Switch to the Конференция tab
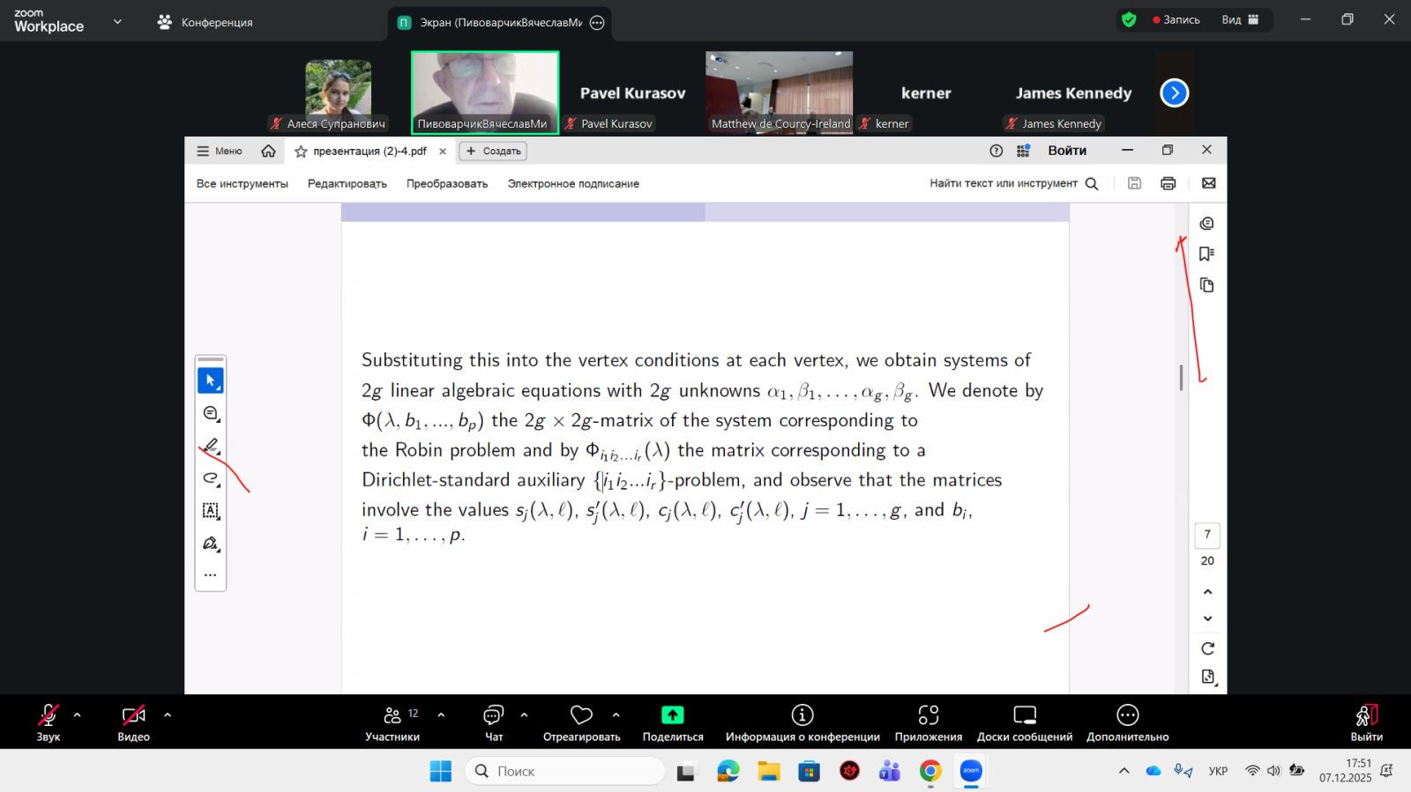 coord(205,22)
